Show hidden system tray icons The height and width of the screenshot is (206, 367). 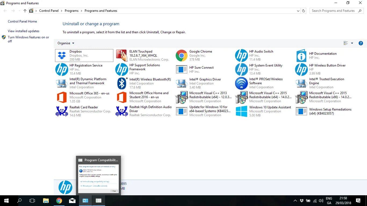pyautogui.click(x=295, y=201)
